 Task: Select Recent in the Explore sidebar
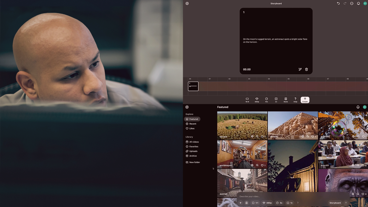(x=193, y=124)
